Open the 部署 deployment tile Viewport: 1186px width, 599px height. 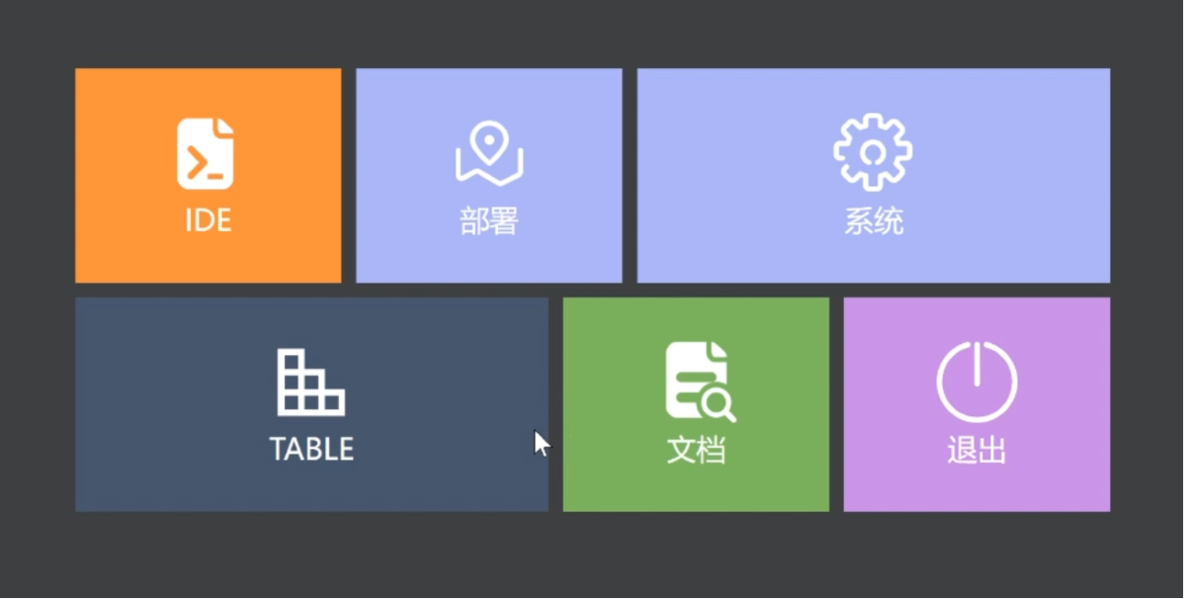pyautogui.click(x=489, y=175)
